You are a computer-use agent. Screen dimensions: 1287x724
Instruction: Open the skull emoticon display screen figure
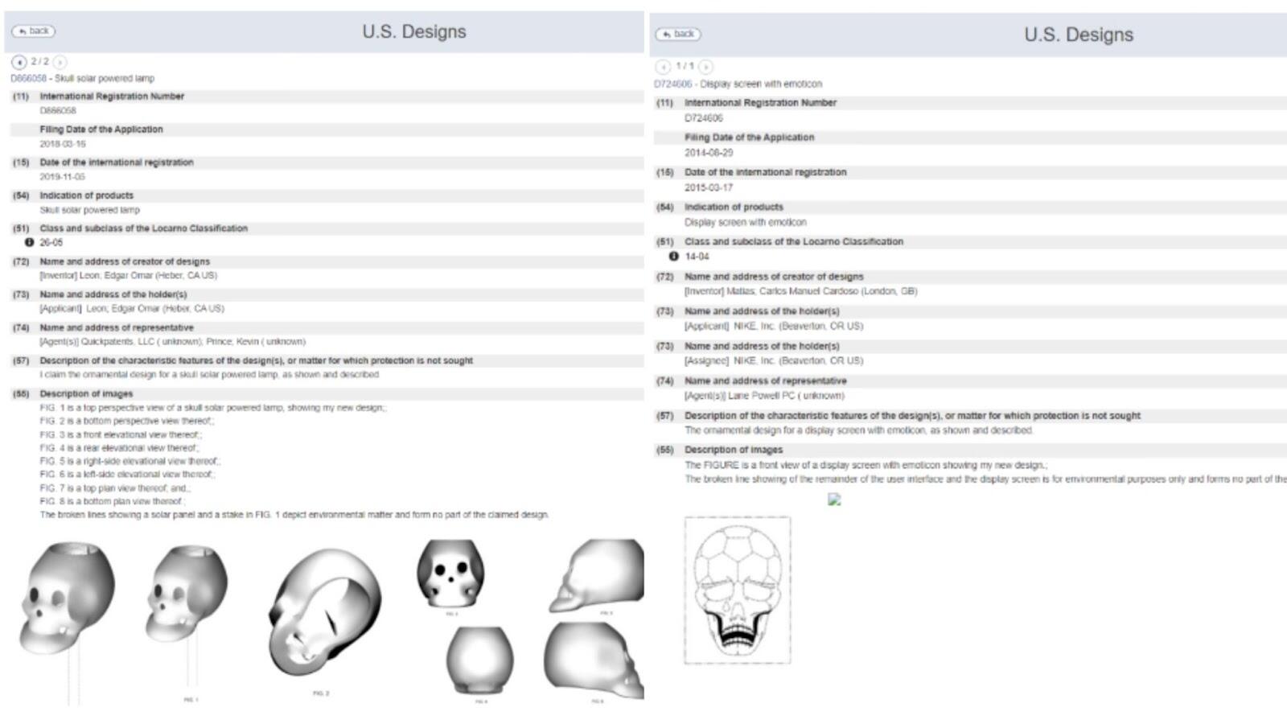pos(737,590)
